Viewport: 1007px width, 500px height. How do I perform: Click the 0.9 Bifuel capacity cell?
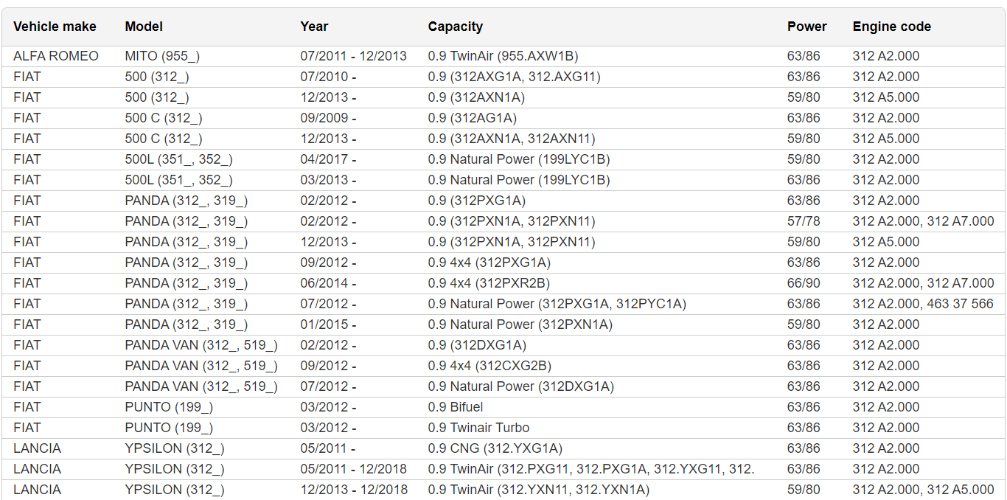click(x=457, y=407)
